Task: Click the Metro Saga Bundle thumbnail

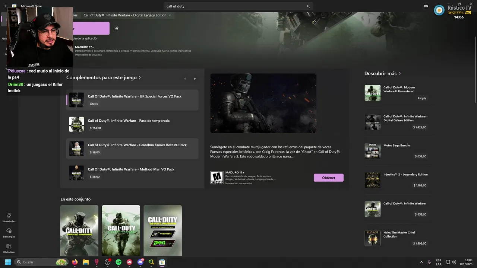Action: tap(372, 151)
